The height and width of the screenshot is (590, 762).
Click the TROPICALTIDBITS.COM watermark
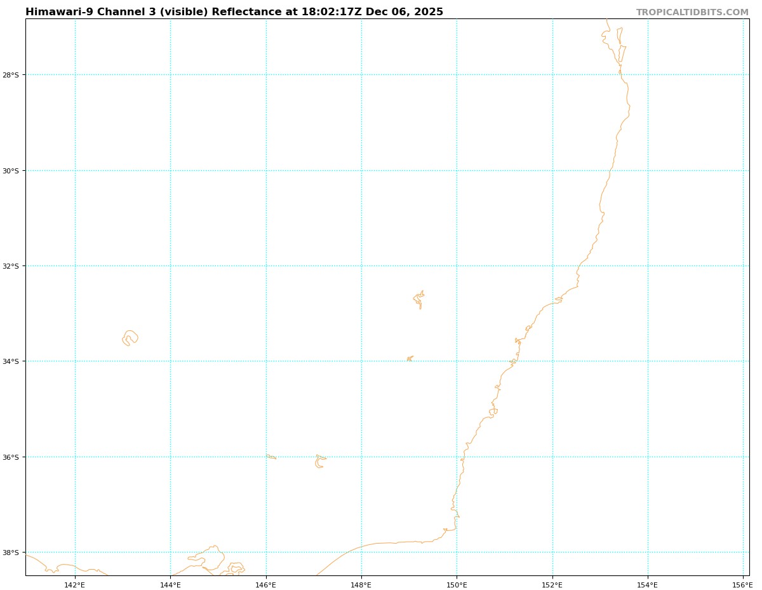[692, 13]
